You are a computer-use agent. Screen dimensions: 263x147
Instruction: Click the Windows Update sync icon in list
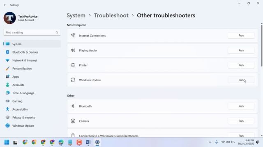[x=73, y=80]
